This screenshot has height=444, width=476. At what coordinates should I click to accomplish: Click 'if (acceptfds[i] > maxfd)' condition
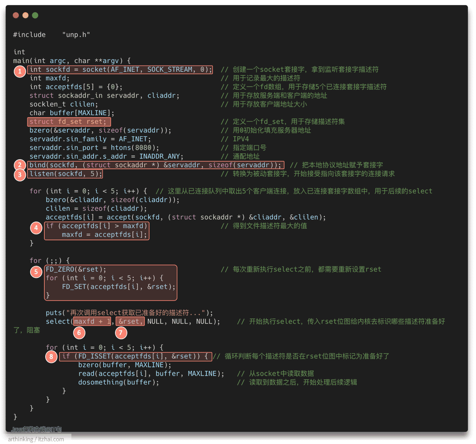pos(96,226)
